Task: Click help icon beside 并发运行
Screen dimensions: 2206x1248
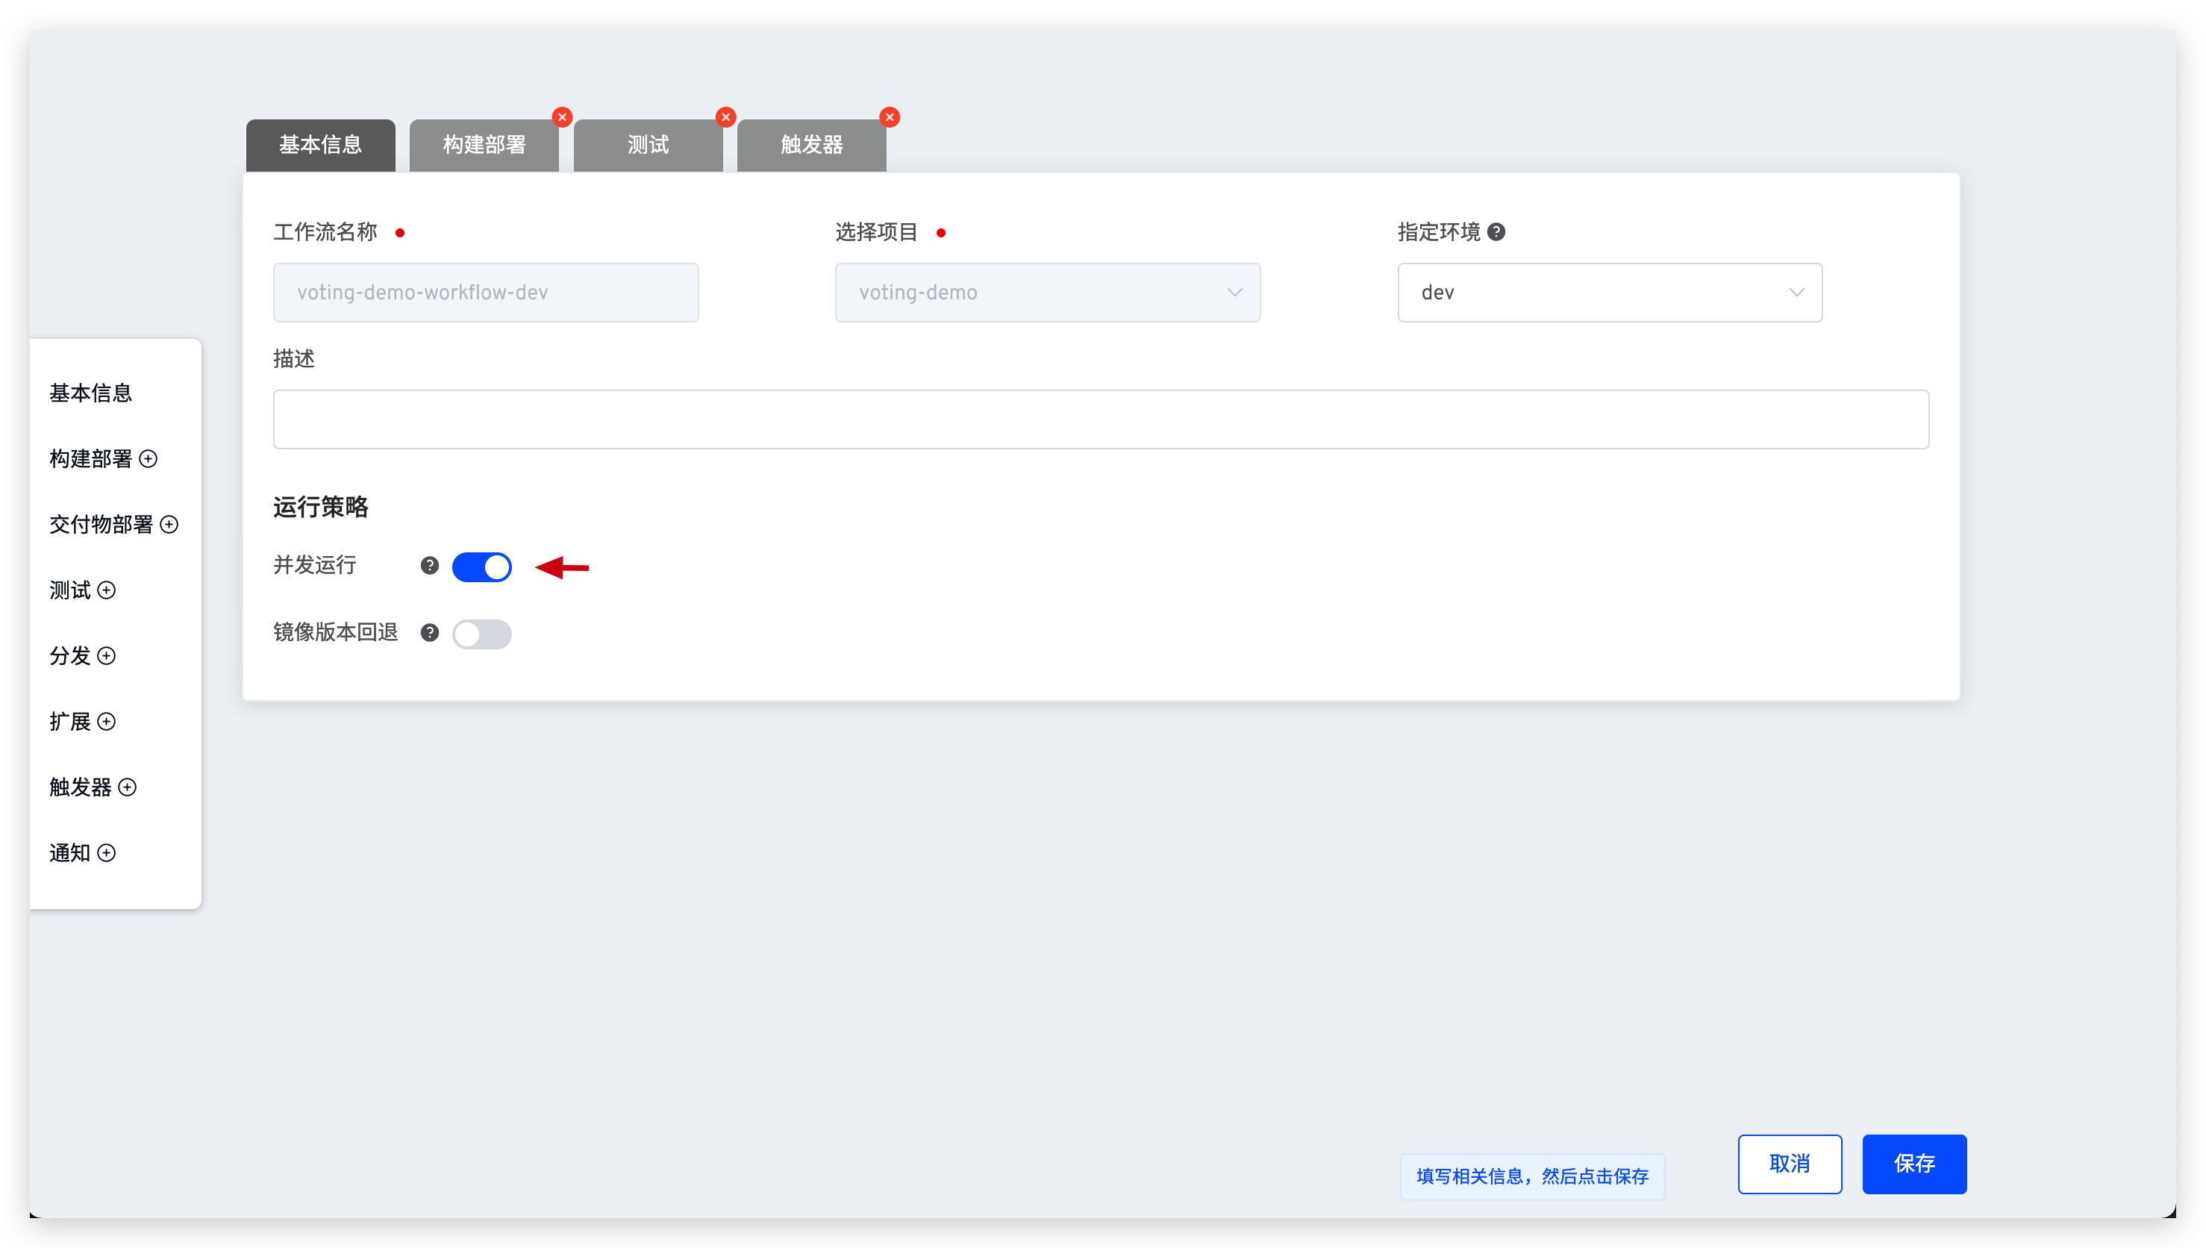Action: pyautogui.click(x=429, y=566)
